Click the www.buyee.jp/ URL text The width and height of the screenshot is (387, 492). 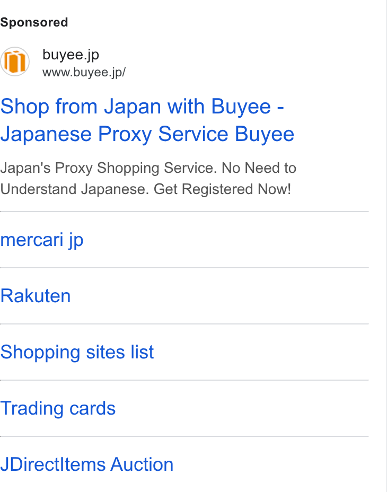pyautogui.click(x=84, y=72)
